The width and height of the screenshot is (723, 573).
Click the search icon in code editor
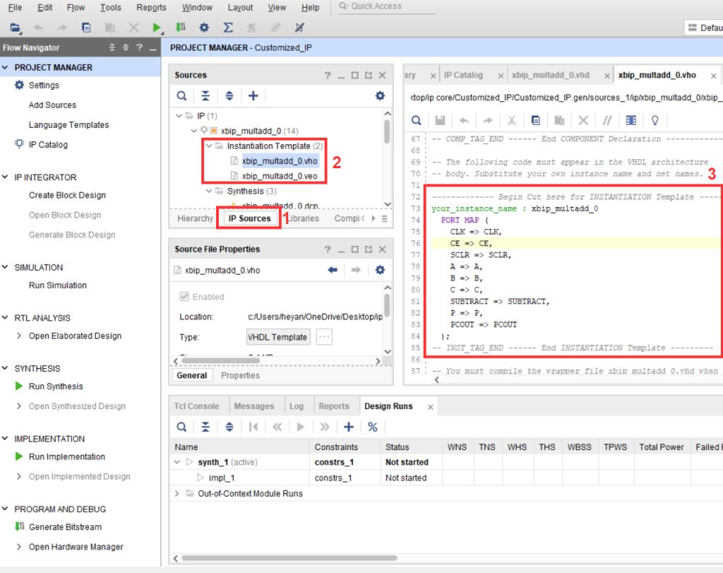coord(417,120)
